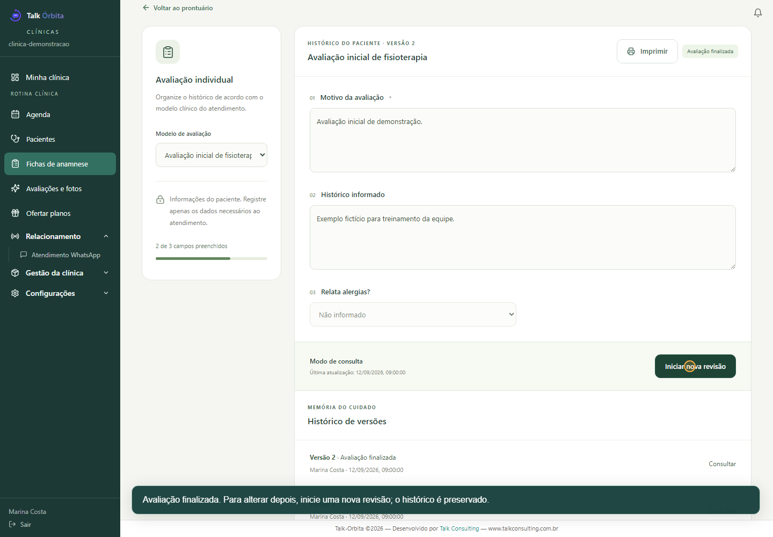Open the Talk Consulting footer link

[x=459, y=528]
